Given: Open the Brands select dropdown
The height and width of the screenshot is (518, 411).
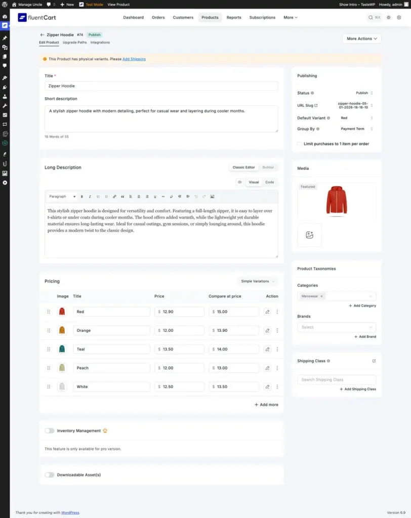Looking at the screenshot, I should [x=337, y=327].
